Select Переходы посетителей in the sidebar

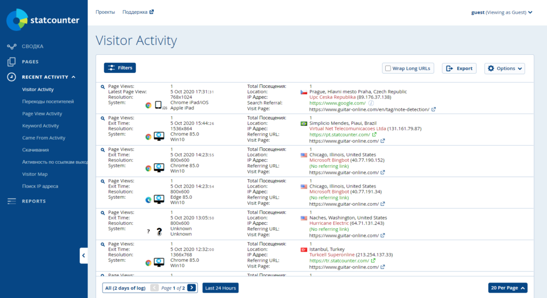coord(48,102)
